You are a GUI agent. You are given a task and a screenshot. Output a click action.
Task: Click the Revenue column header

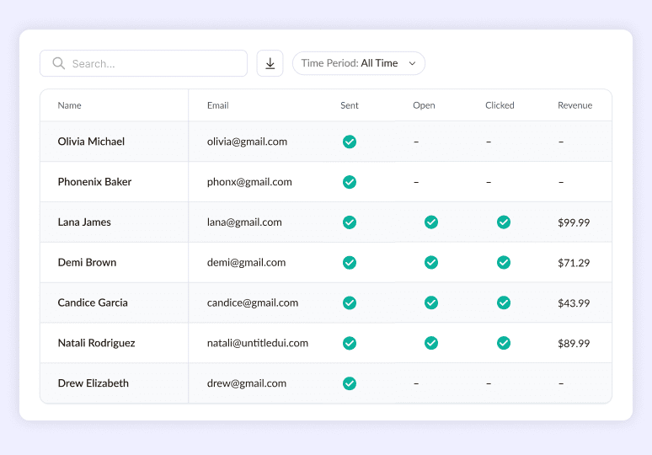point(575,105)
